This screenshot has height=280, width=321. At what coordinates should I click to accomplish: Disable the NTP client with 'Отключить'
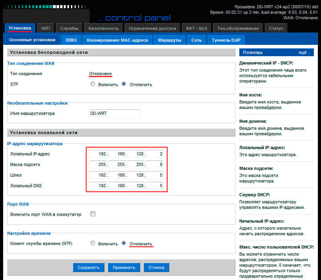pos(124,243)
